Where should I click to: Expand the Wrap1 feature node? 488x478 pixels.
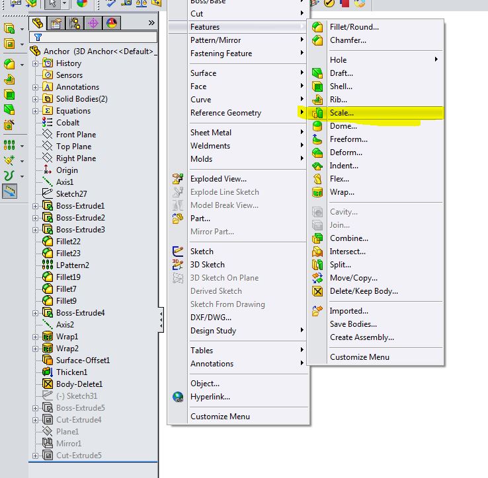pyautogui.click(x=36, y=337)
